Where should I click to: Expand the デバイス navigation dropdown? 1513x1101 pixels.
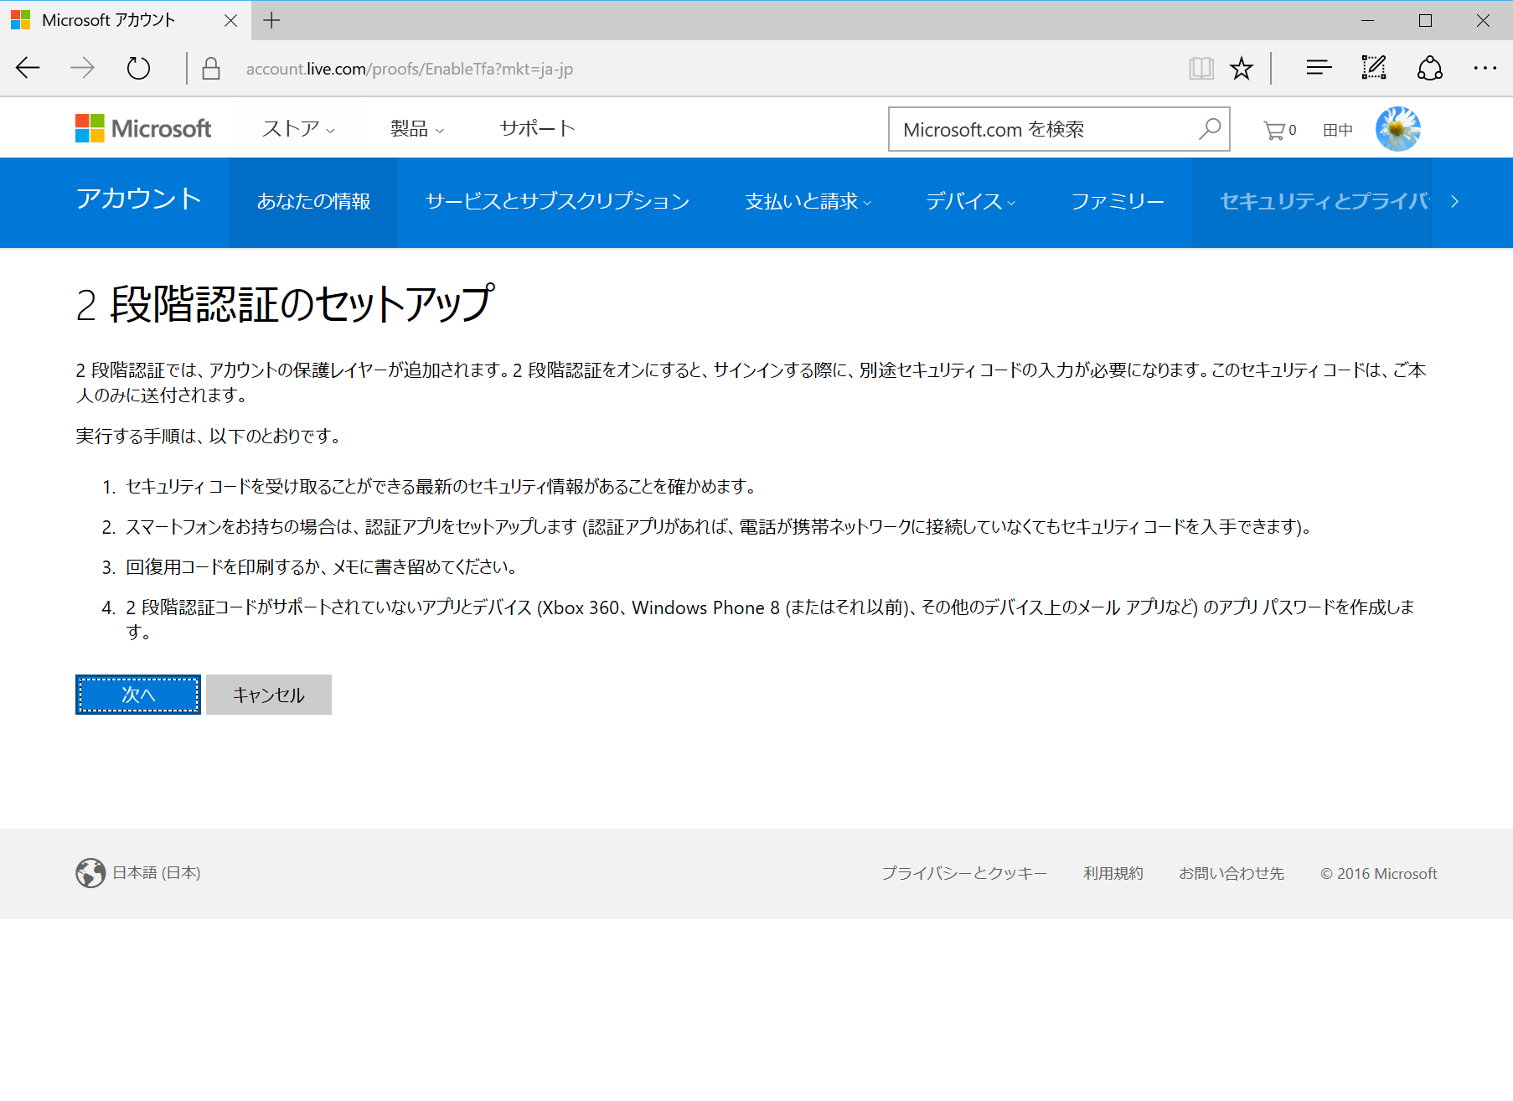pyautogui.click(x=969, y=202)
